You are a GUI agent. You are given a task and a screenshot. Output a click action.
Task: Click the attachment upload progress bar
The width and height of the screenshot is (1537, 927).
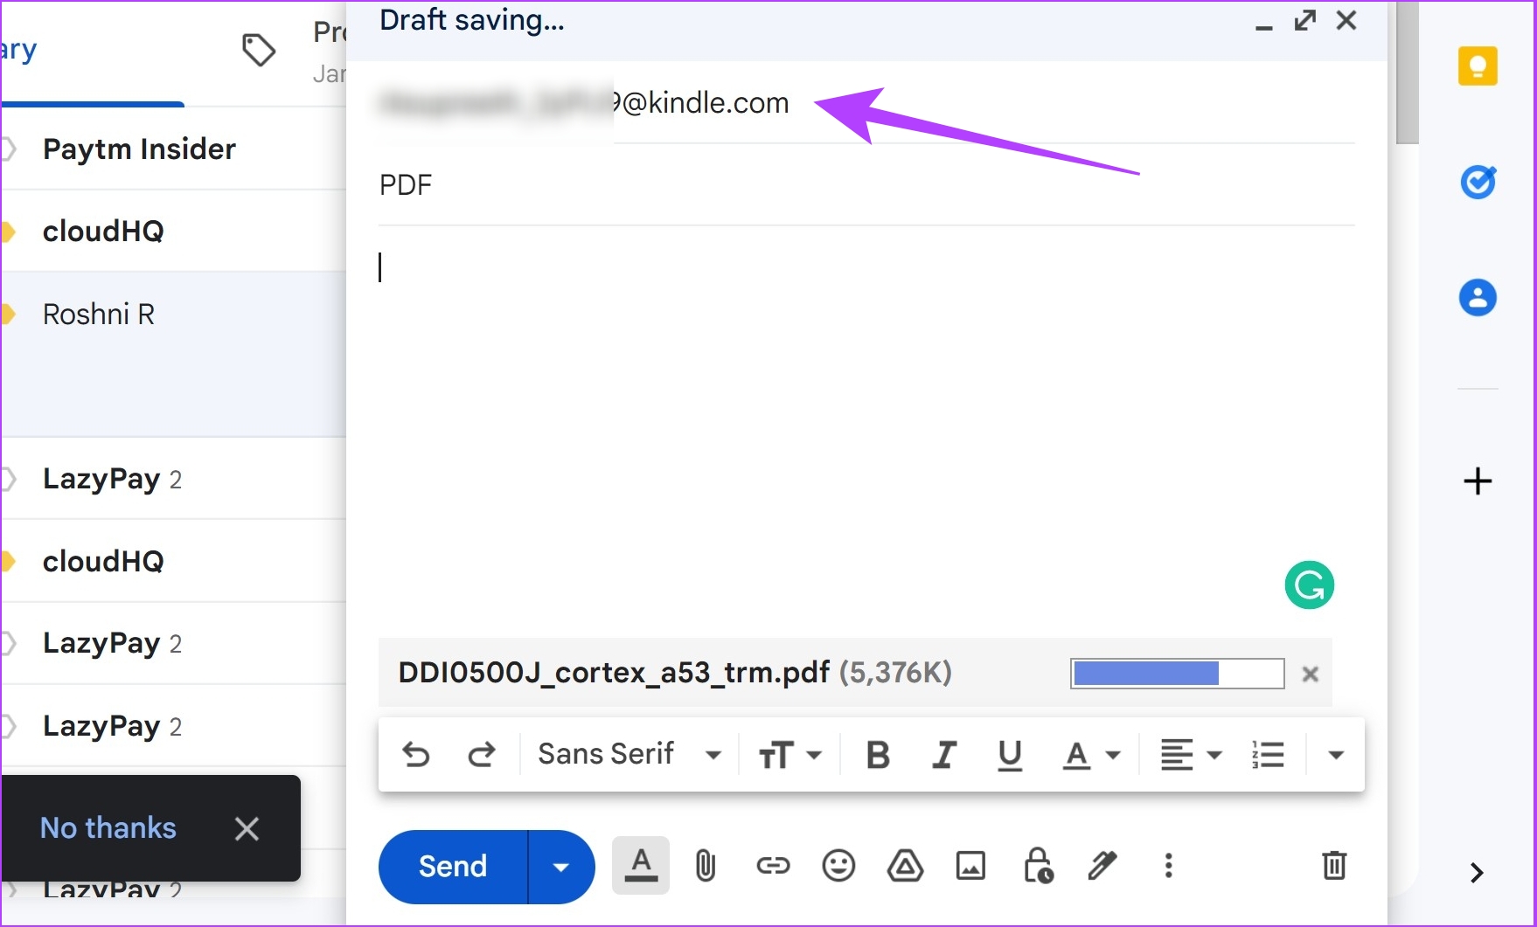pos(1177,674)
